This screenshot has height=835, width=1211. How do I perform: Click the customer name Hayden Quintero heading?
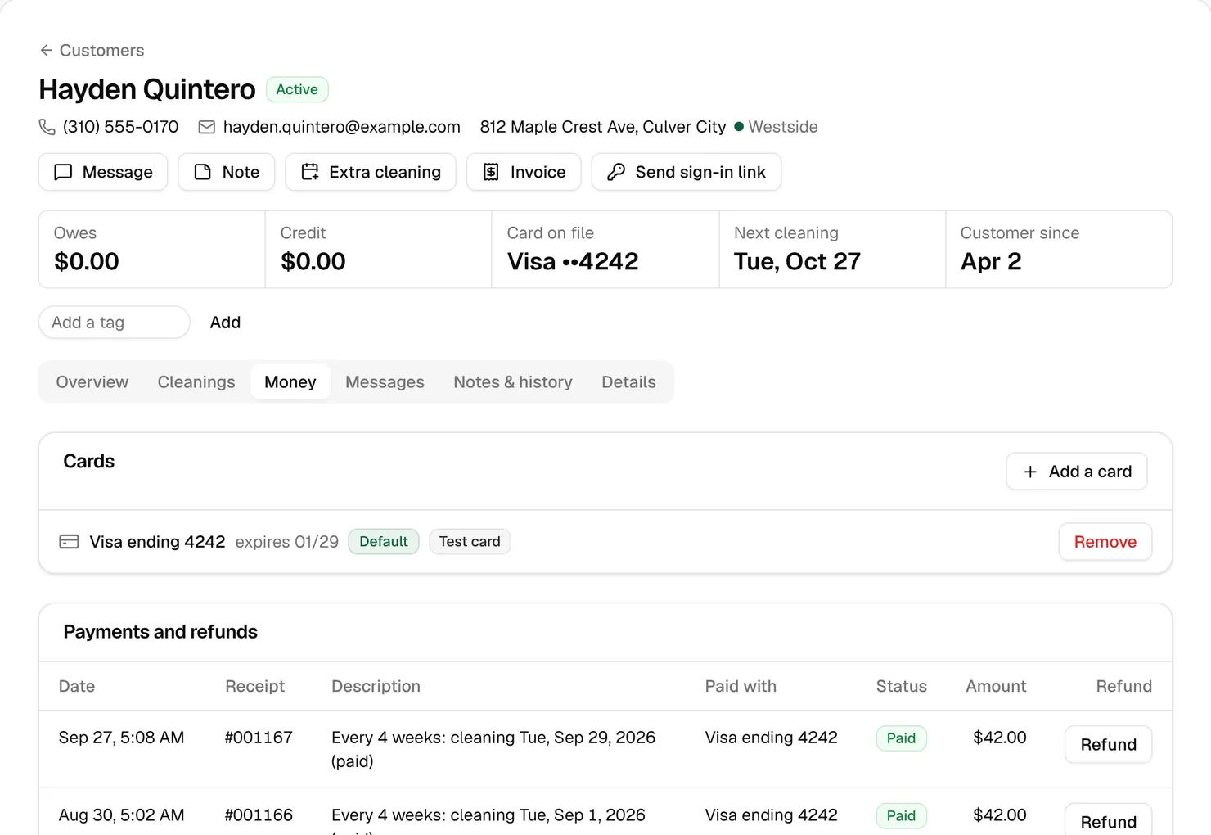click(147, 89)
